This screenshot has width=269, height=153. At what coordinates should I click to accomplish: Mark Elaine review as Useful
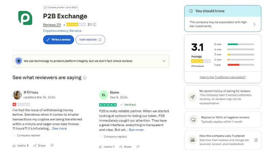coord(107,147)
